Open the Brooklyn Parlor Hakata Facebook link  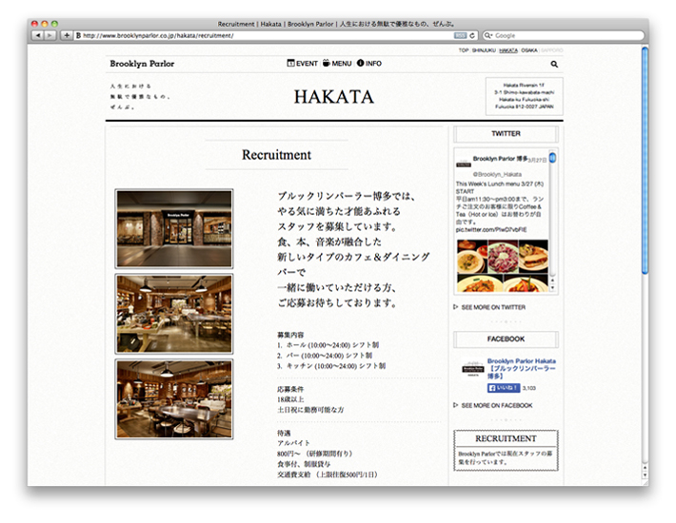(x=522, y=366)
